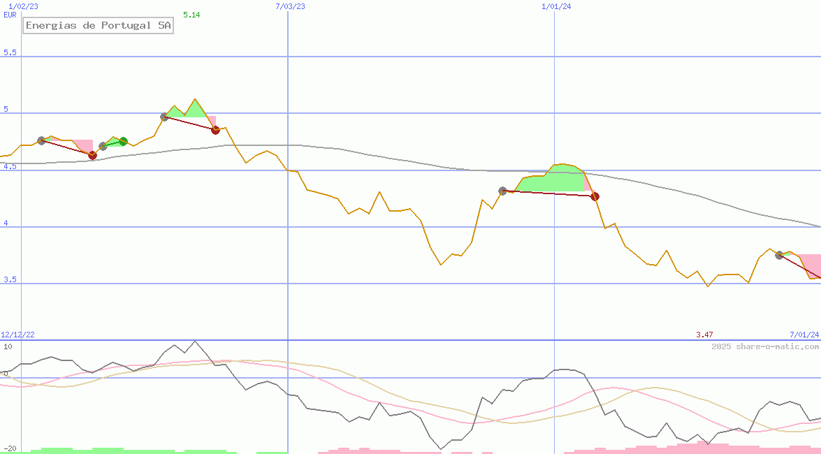Click the leftmost grey marker on price line
Screen dimensions: 821x454
(41, 140)
